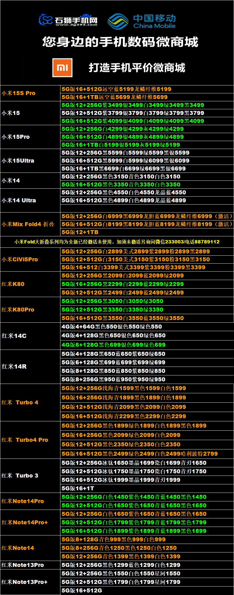Click the www.3g595.com website text

tap(77, 25)
